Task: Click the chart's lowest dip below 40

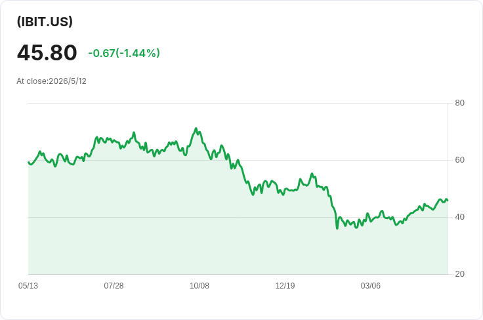Action: click(x=337, y=228)
